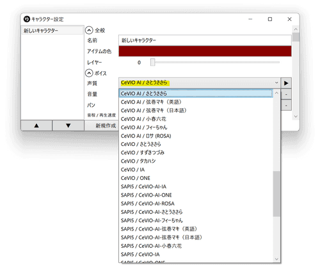Image resolution: width=320 pixels, height=265 pixels.
Task: Close the キャラクター設定 window
Action: [289, 19]
